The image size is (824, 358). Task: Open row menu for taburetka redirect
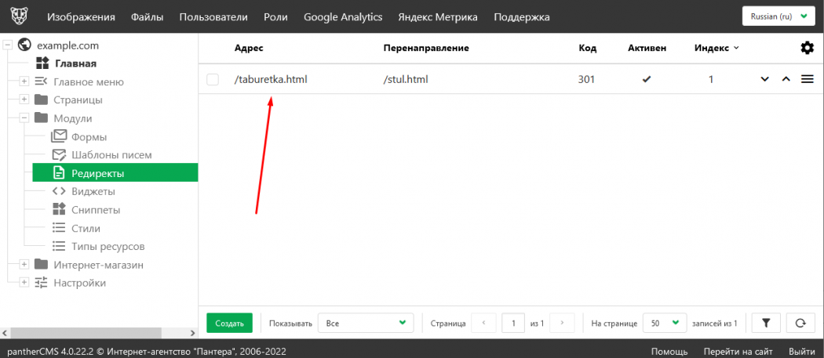[807, 79]
